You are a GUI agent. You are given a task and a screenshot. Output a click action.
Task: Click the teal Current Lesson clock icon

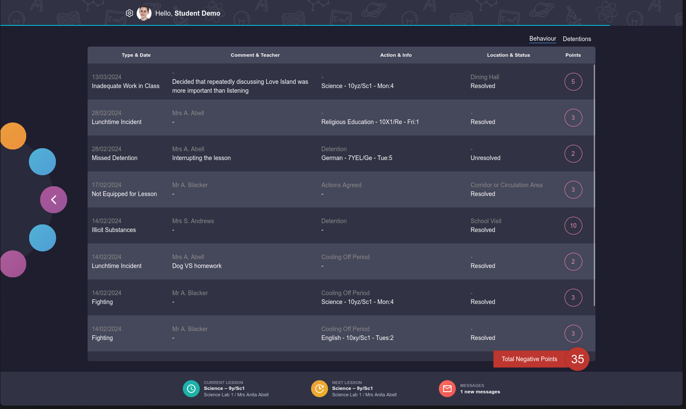point(191,389)
